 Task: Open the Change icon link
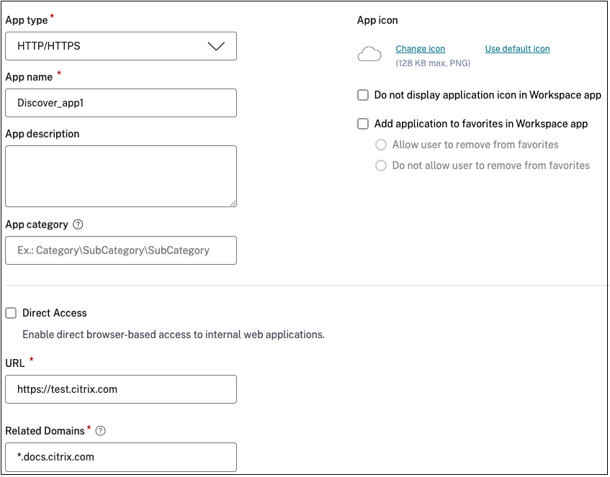(x=421, y=49)
